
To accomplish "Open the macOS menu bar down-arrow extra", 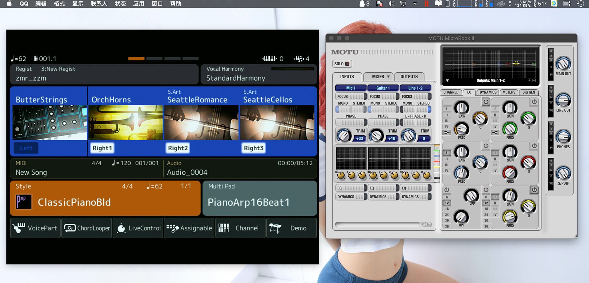I will [415, 4].
